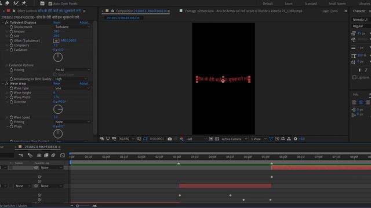Screen dimensions: 371x208
Task: Toggle the Wave Speed stopwatch
Action: (x=12, y=117)
